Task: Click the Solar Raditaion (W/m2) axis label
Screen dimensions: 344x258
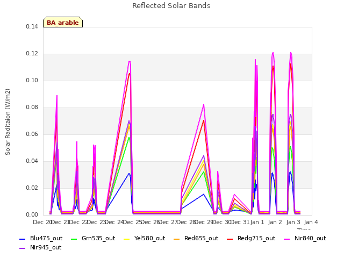Action: pyautogui.click(x=8, y=122)
